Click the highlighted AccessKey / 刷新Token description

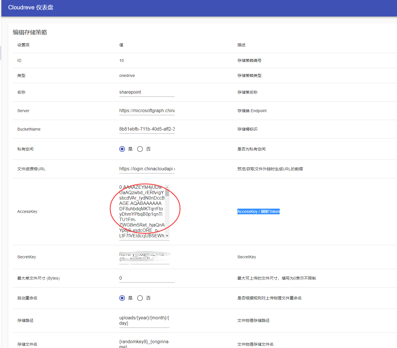(258, 211)
